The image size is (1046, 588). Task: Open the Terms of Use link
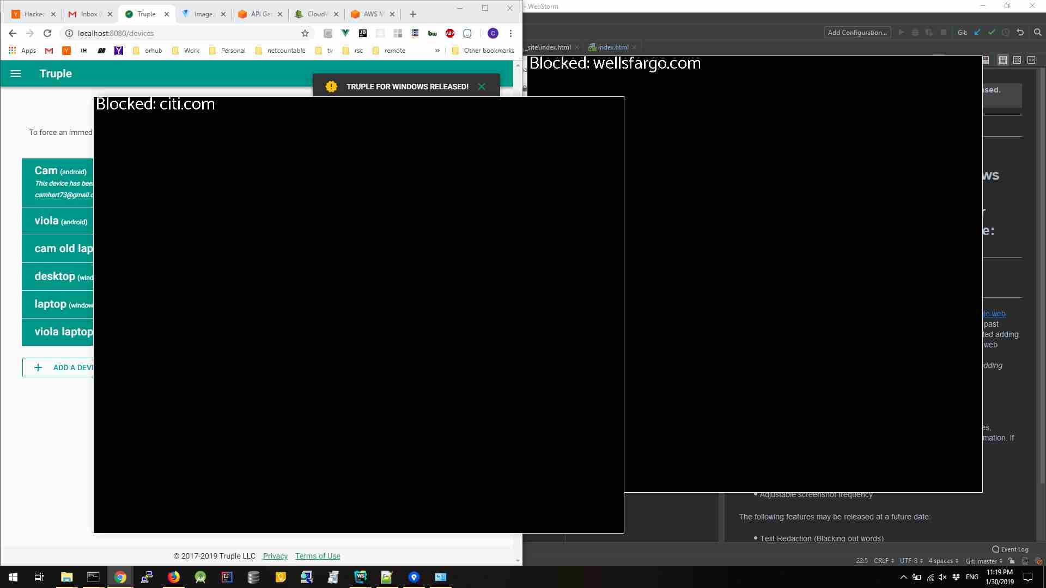tap(318, 556)
